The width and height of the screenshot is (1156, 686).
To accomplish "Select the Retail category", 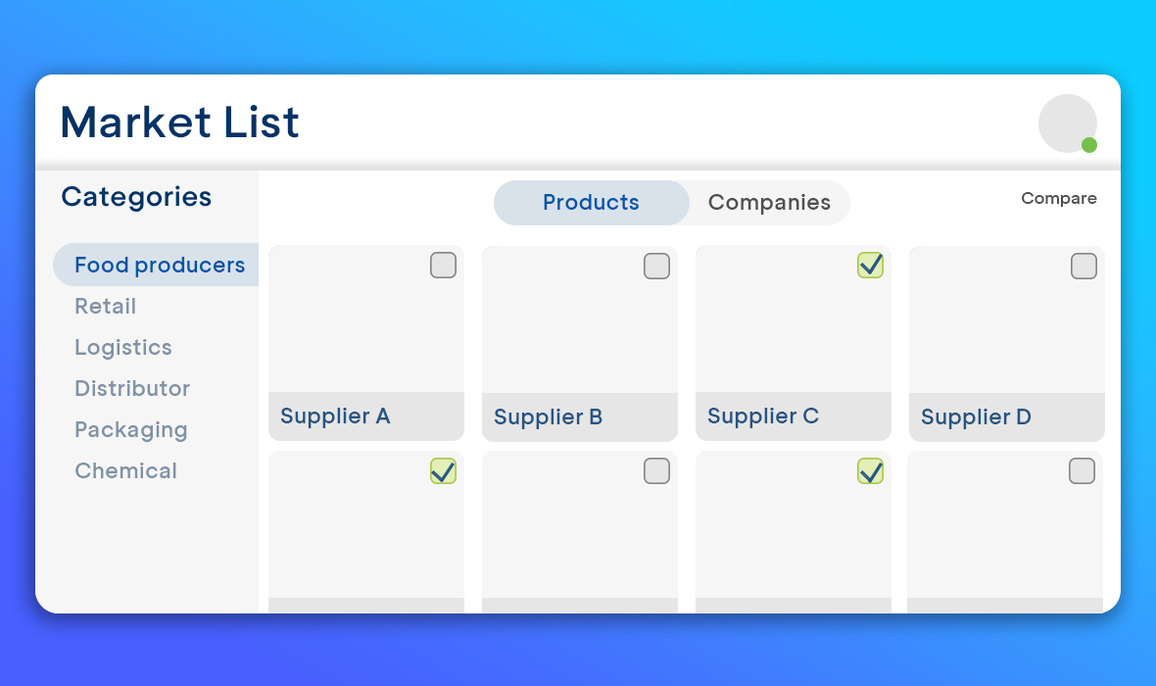I will point(106,306).
